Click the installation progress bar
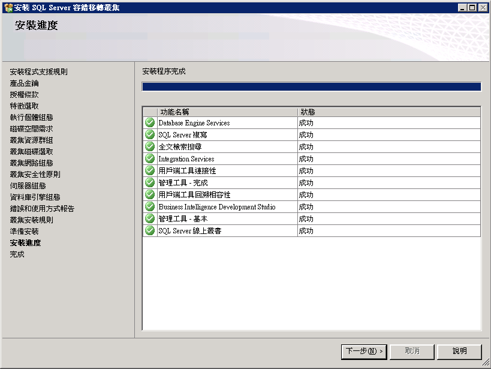491x369 pixels. [x=311, y=86]
